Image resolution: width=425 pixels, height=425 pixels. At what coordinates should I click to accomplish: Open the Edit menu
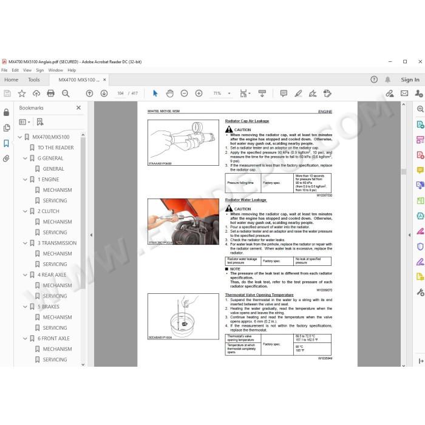click(x=15, y=70)
